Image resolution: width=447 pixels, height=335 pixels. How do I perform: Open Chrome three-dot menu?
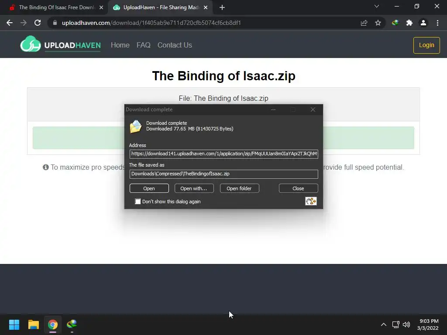click(x=437, y=23)
